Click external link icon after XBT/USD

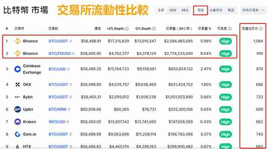[x=68, y=122]
